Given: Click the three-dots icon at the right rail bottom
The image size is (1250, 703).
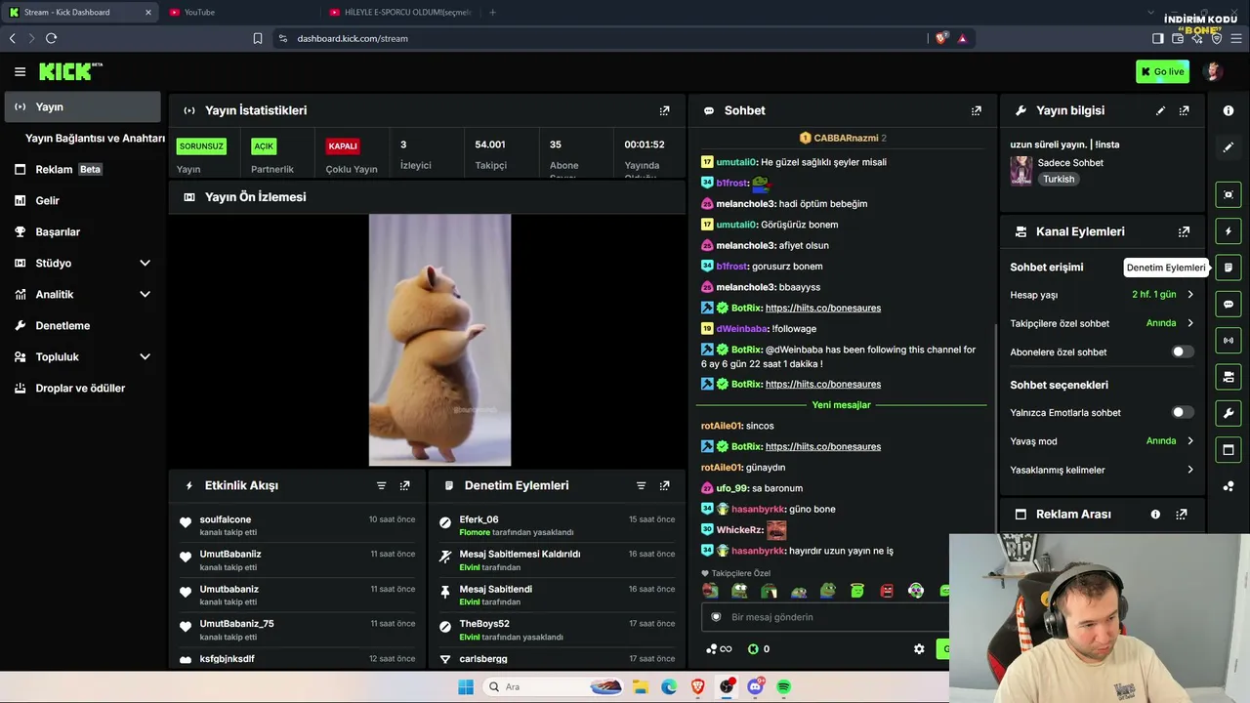Looking at the screenshot, I should [1229, 486].
